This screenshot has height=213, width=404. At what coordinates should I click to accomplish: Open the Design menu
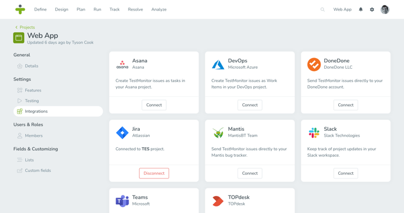pyautogui.click(x=62, y=9)
